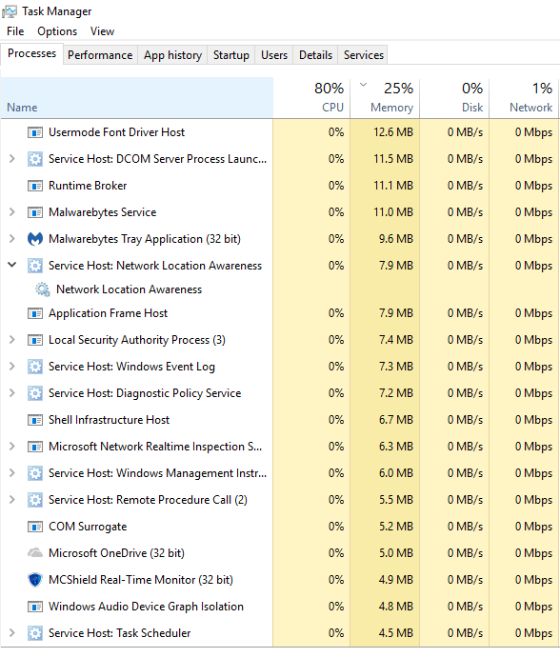Click the Network Location Awareness child service icon
This screenshot has width=560, height=658.
[x=43, y=289]
